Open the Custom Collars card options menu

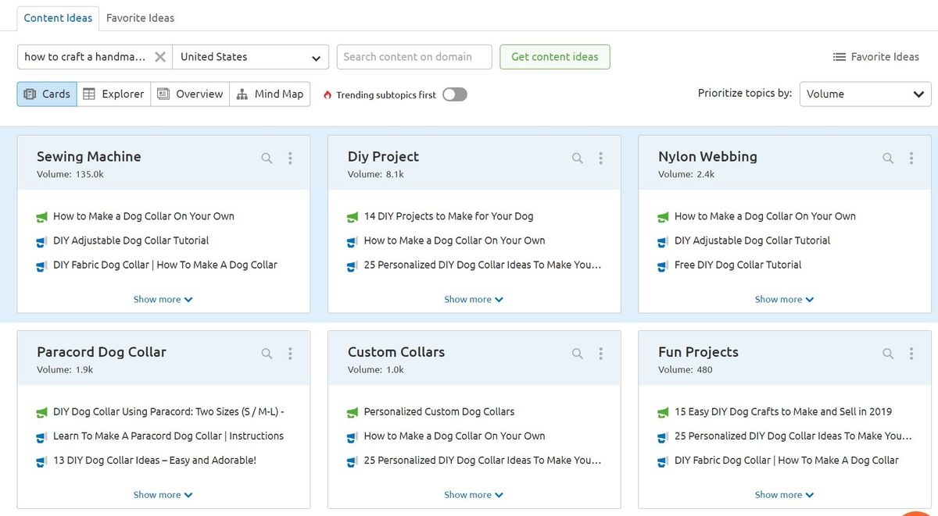coord(601,354)
